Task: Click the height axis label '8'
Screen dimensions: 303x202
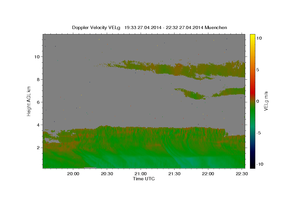Action: [38, 79]
